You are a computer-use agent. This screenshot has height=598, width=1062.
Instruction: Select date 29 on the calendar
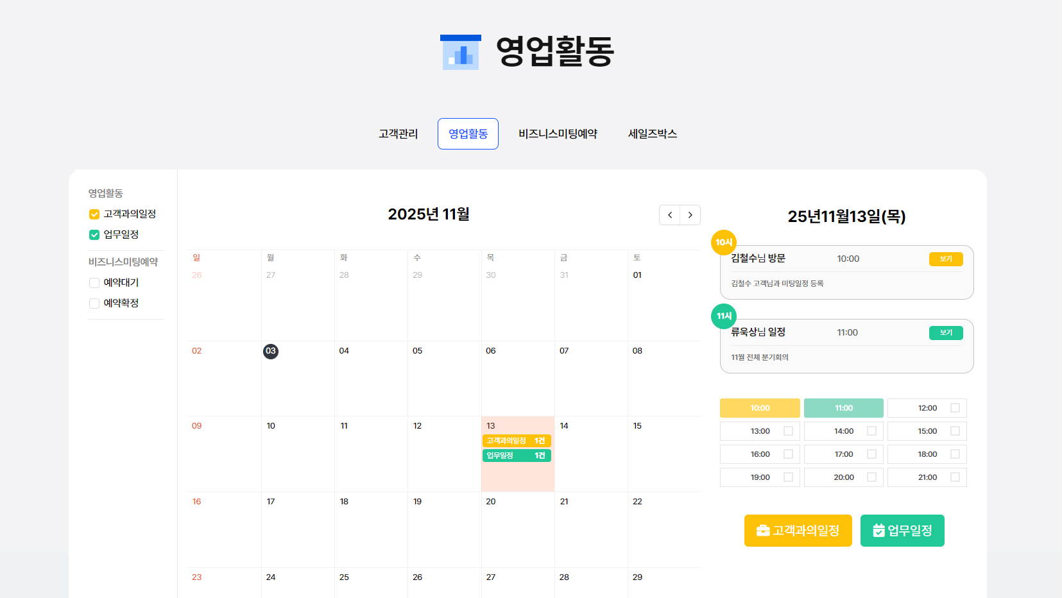click(x=637, y=577)
